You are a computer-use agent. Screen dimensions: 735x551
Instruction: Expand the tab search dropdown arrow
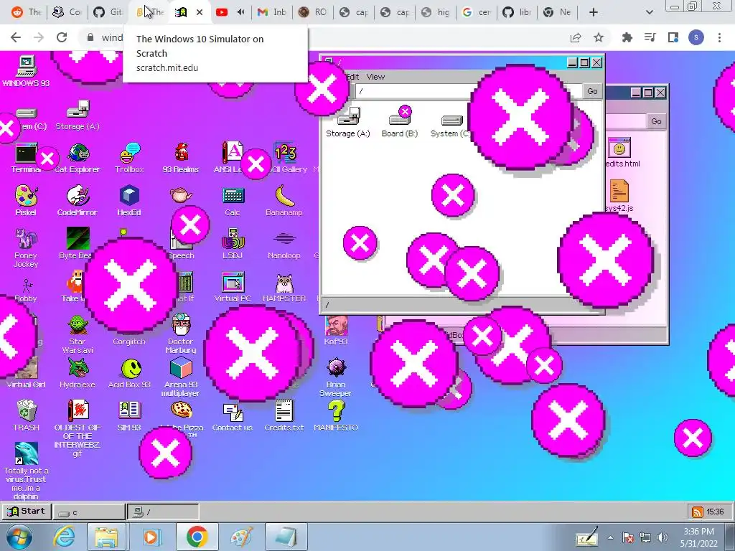649,12
